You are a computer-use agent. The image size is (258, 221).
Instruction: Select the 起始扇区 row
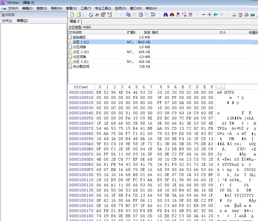pos(163,37)
